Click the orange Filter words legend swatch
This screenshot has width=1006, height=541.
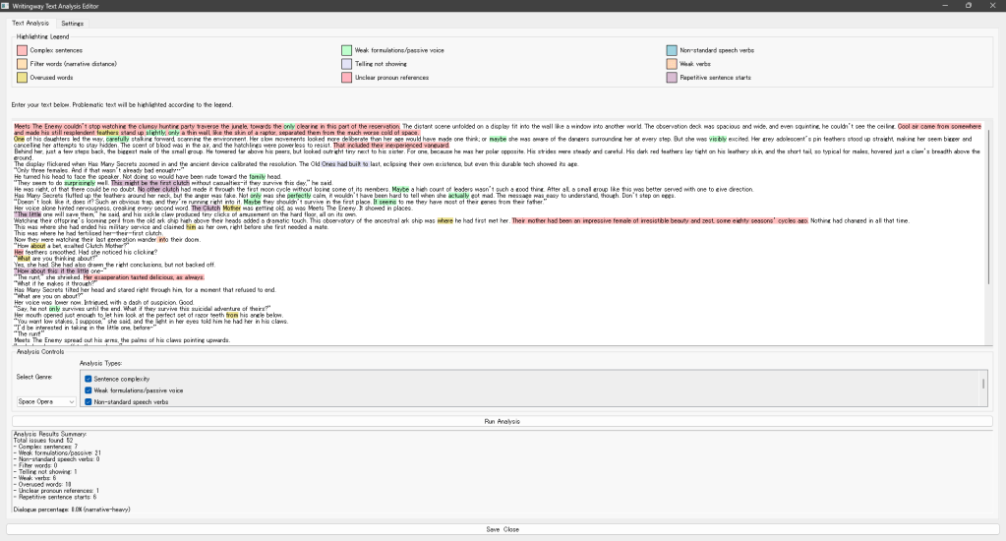coord(22,64)
